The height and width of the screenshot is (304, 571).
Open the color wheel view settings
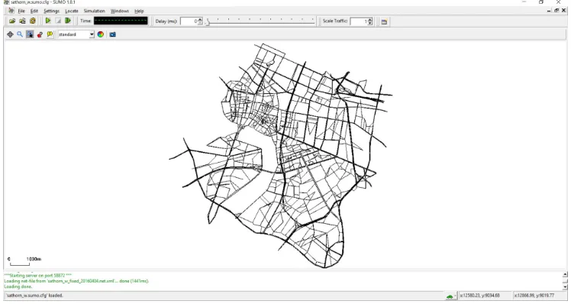(101, 34)
